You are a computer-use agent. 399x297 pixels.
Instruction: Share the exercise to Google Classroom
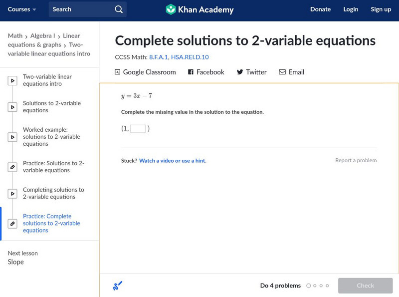146,72
